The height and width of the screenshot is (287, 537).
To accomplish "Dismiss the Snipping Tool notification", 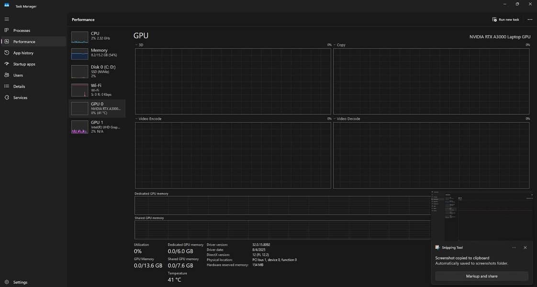I will (525, 247).
